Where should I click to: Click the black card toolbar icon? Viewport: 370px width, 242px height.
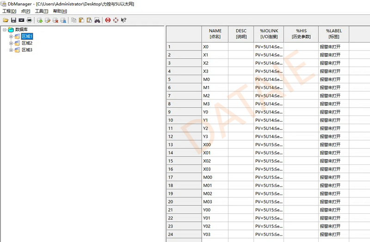[x=21, y=20]
